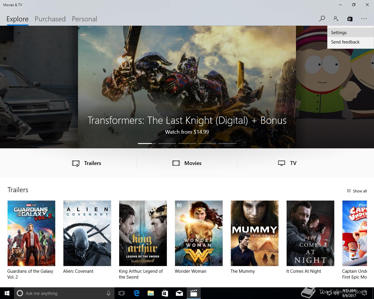Click Watch from $14.99 text
Screen dimensions: 374x299
(187, 132)
